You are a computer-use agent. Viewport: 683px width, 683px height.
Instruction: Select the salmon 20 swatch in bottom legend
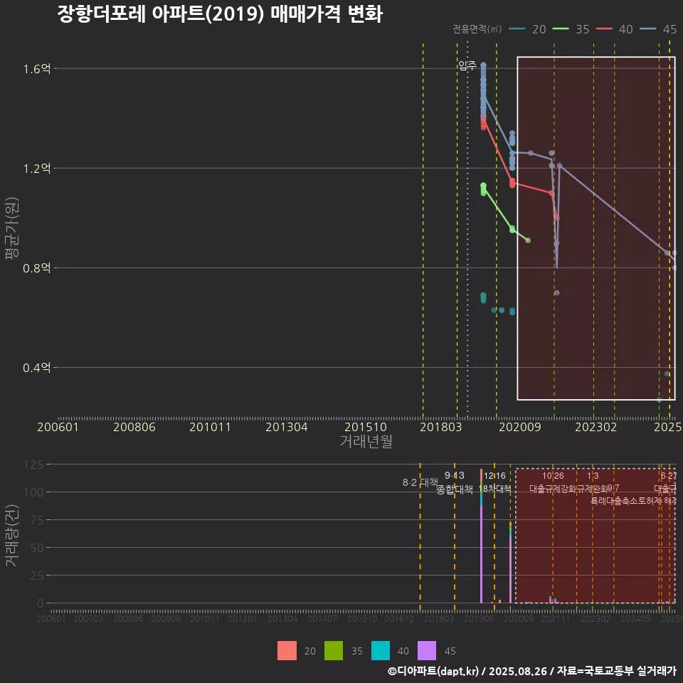287,650
